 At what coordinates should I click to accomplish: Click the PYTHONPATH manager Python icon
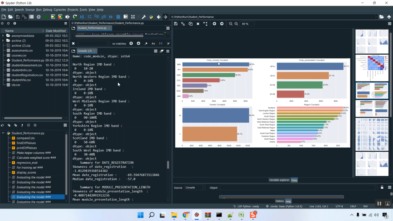click(151, 17)
